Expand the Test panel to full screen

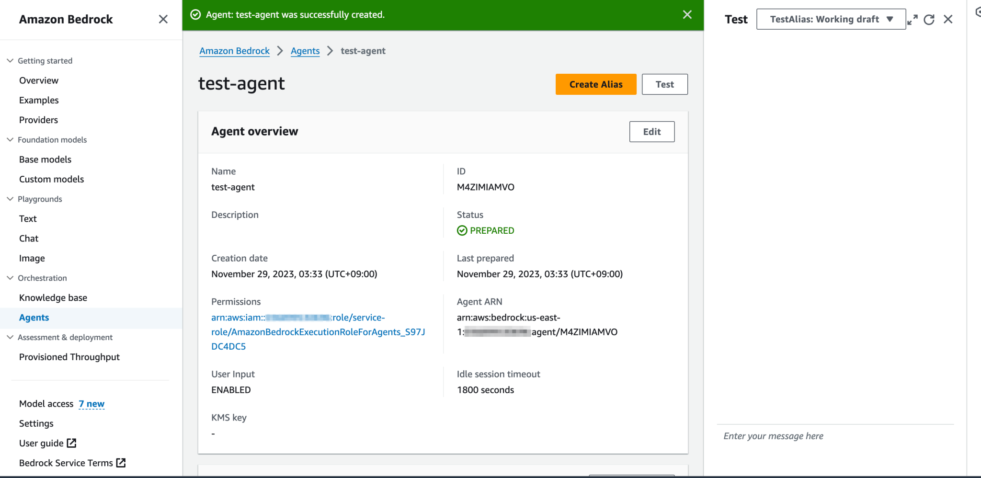point(912,19)
